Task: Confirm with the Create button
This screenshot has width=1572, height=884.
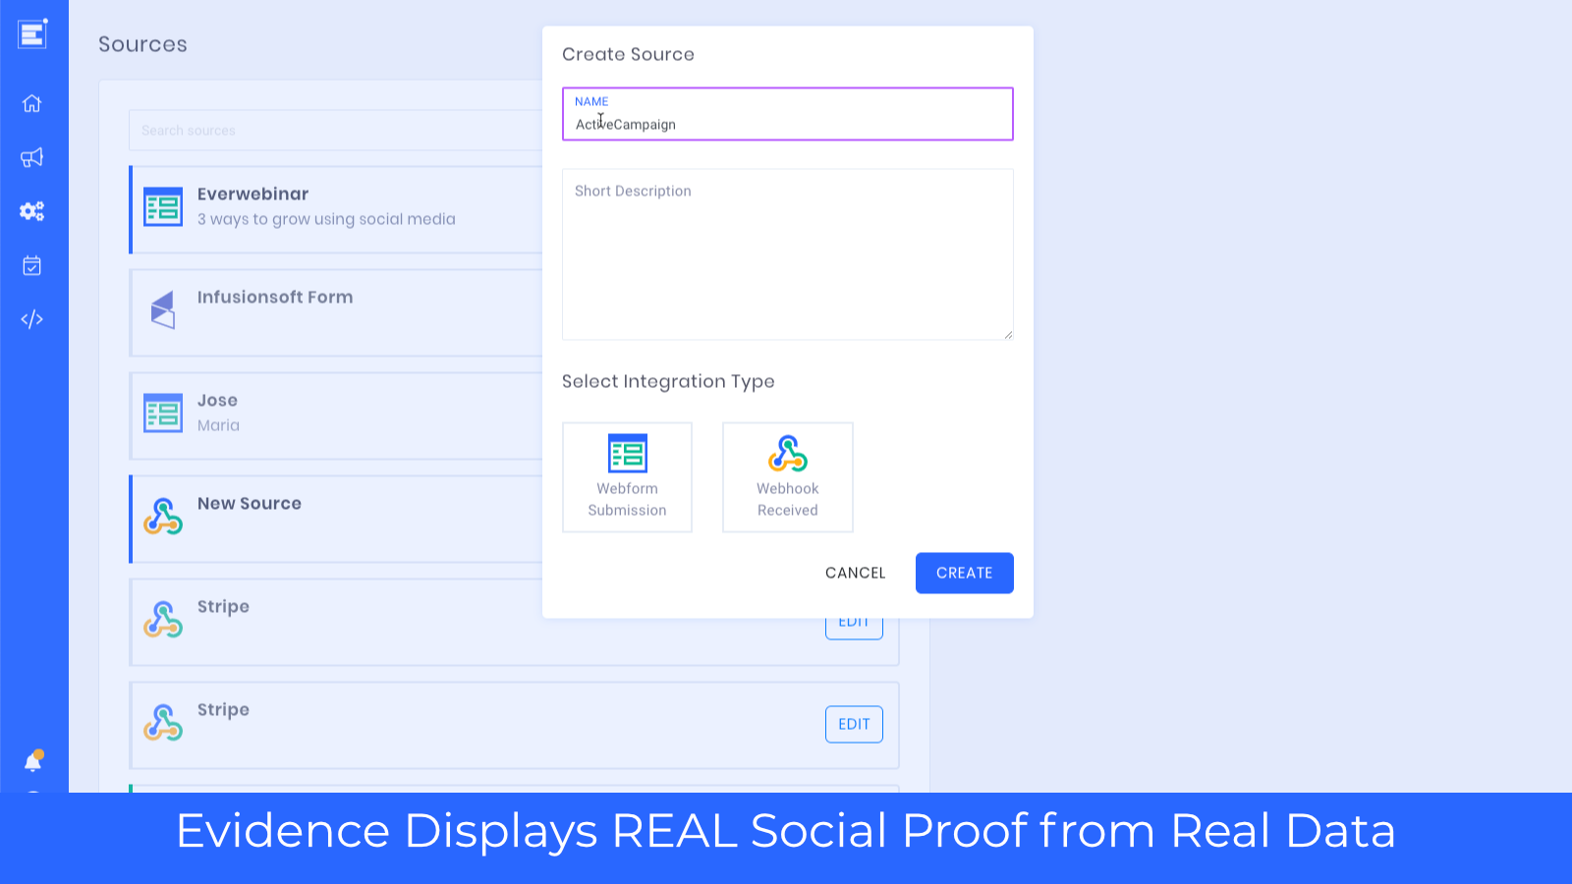Action: [x=965, y=573]
